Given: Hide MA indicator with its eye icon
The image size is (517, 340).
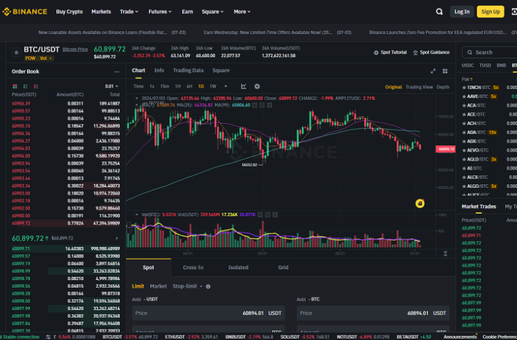Looking at the screenshot, I should click(x=255, y=105).
